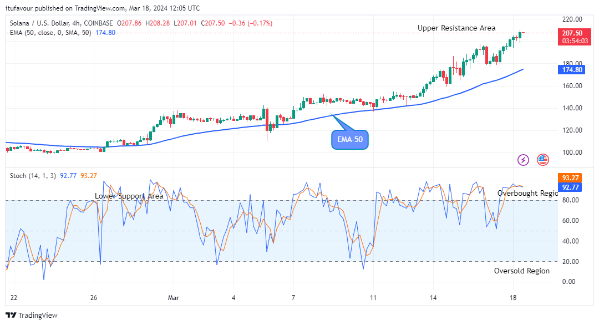Click the US flag economic event icon
599x325 pixels.
(x=542, y=160)
